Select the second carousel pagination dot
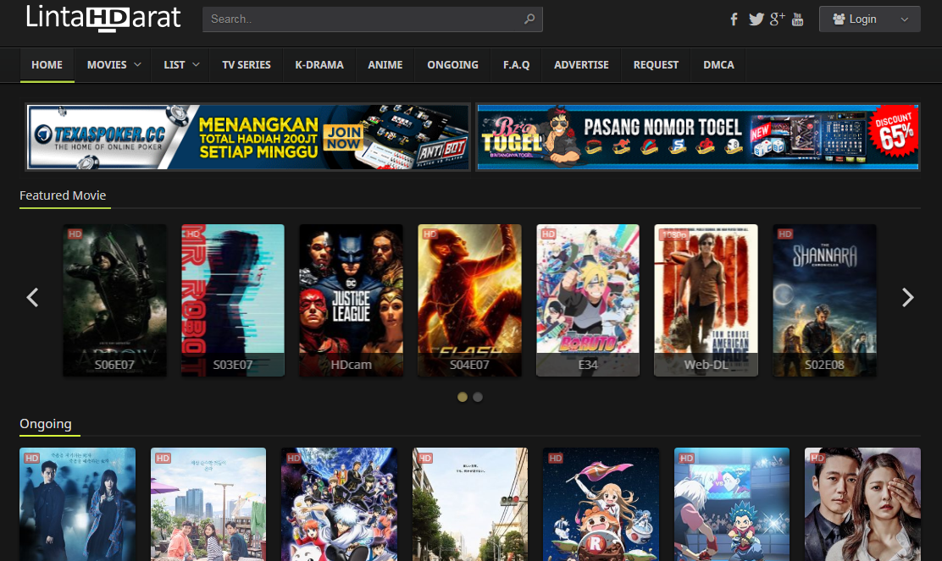Image resolution: width=942 pixels, height=561 pixels. pyautogui.click(x=477, y=396)
